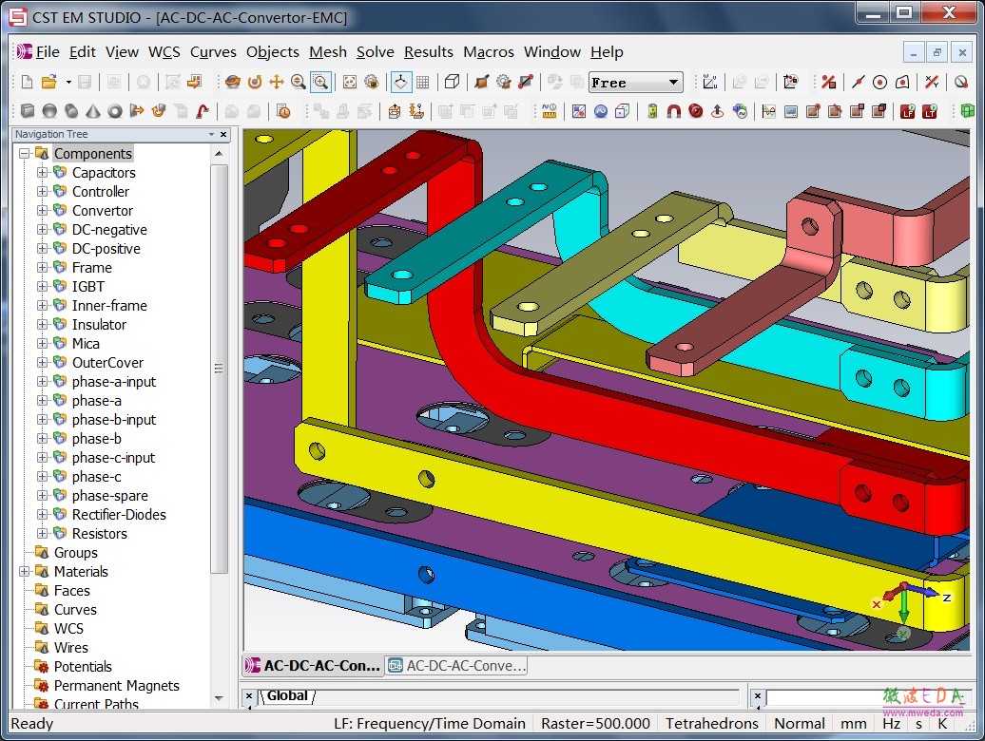Click the "Raster=500.000" status bar entry
The width and height of the screenshot is (985, 741).
point(595,724)
